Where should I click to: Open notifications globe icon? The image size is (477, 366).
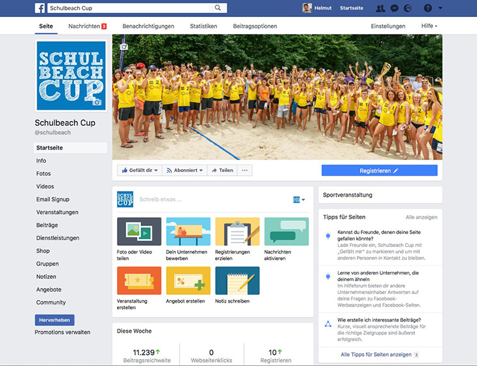pyautogui.click(x=408, y=8)
